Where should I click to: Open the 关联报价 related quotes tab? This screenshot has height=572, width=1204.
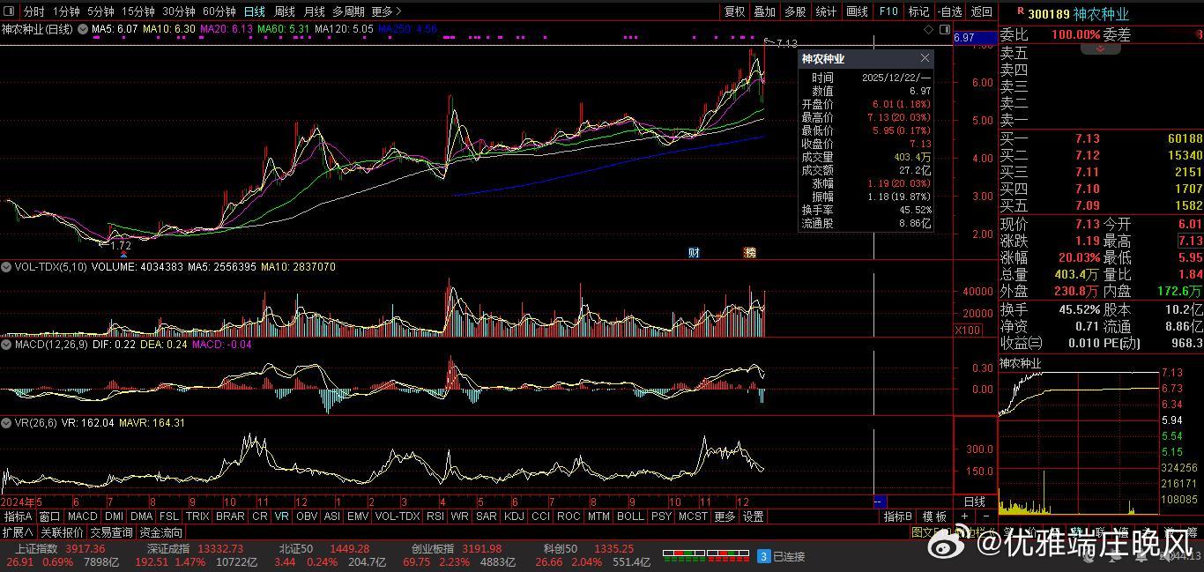click(62, 532)
